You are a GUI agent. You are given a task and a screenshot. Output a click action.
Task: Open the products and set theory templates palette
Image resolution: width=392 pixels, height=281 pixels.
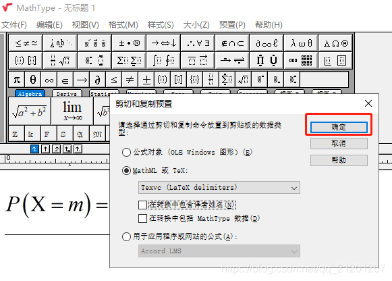(x=267, y=60)
